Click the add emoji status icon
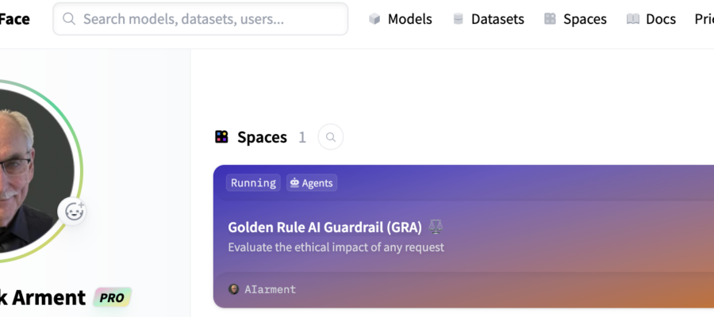The height and width of the screenshot is (317, 714). coord(74,212)
